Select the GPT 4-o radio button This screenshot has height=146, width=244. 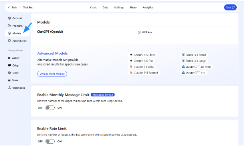pyautogui.click(x=139, y=32)
